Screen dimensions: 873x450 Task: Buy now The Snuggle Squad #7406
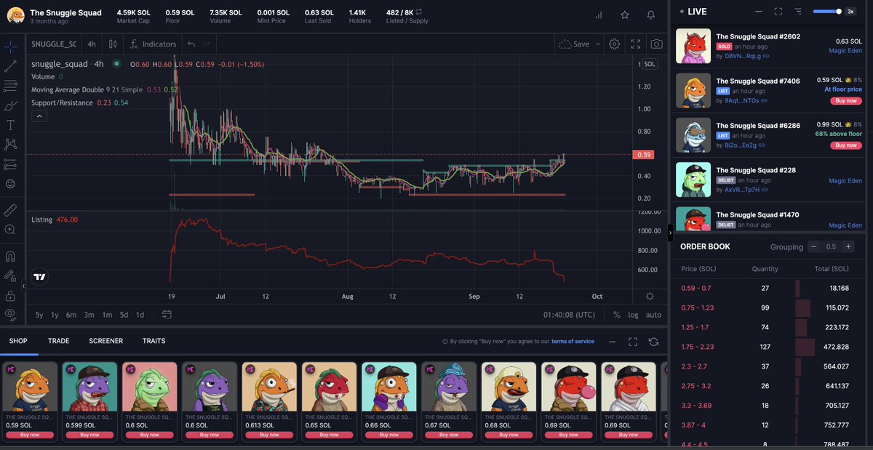point(846,101)
